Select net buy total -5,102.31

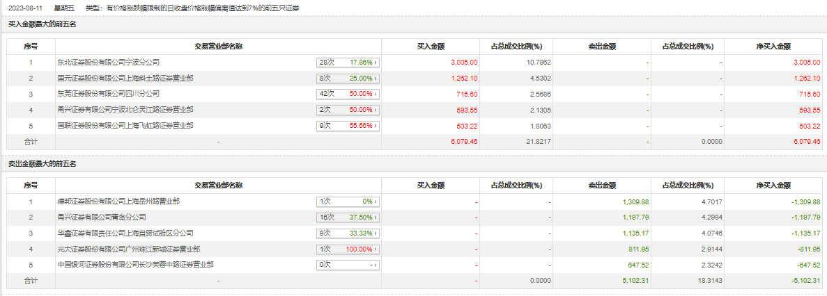(x=806, y=281)
